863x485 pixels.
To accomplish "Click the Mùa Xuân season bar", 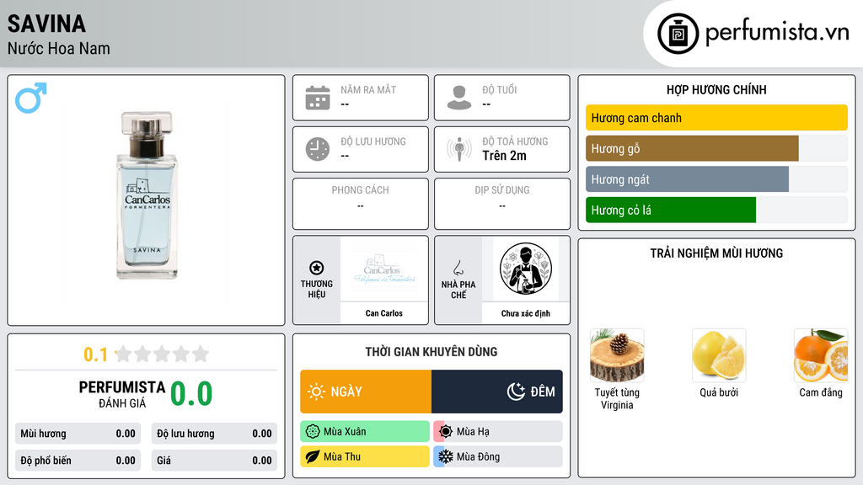I will [x=365, y=432].
